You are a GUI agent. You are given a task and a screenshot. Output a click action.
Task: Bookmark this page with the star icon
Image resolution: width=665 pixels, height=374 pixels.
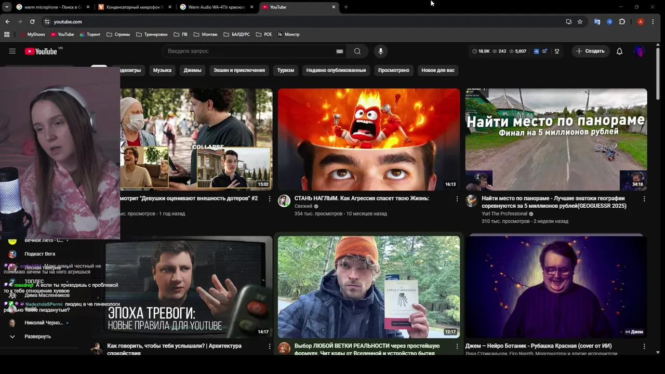click(x=580, y=22)
